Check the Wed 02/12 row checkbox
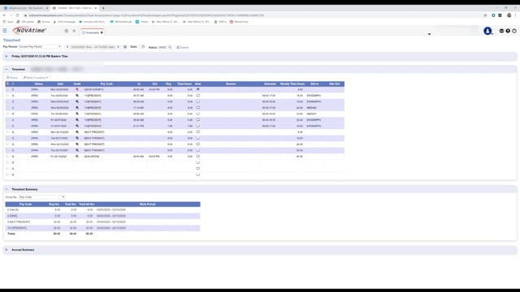520x292 pixels. (x=7, y=144)
